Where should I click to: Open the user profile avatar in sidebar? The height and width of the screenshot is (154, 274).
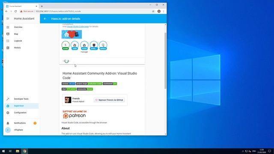click(x=8, y=130)
